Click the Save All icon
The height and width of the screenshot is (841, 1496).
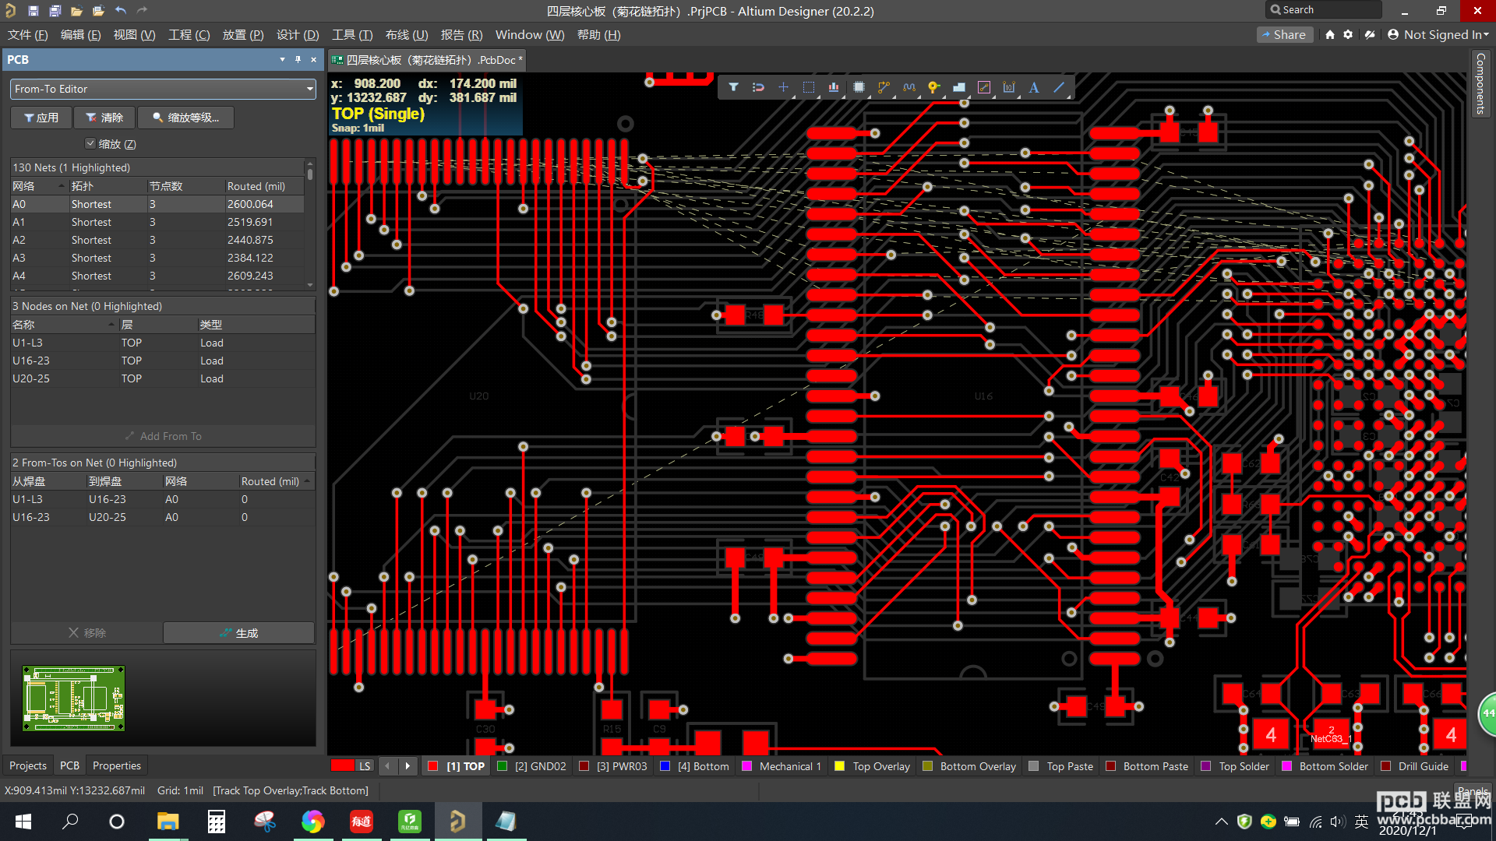[55, 11]
